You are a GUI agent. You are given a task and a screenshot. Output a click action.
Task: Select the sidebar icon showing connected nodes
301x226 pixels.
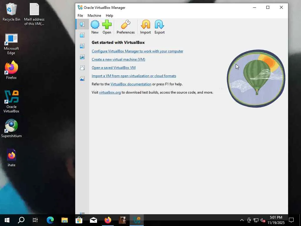pos(82,57)
